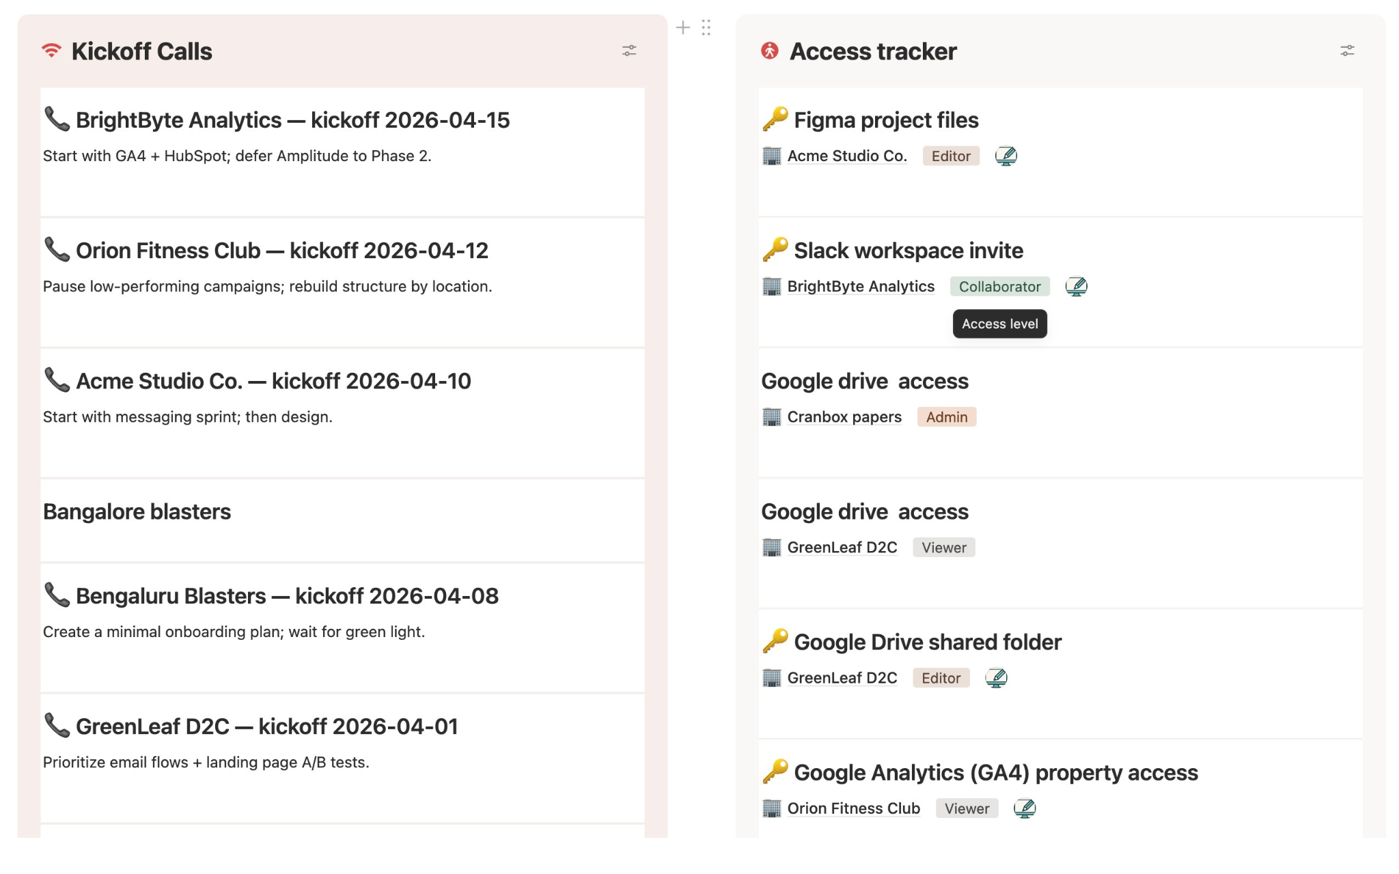Viewport: 1399px width, 874px height.
Task: Follow GreenLeaf D2C link next to Viewer tag
Action: click(x=842, y=547)
